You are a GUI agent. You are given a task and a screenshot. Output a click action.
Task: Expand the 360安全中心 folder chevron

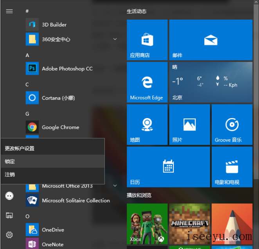click(x=115, y=39)
